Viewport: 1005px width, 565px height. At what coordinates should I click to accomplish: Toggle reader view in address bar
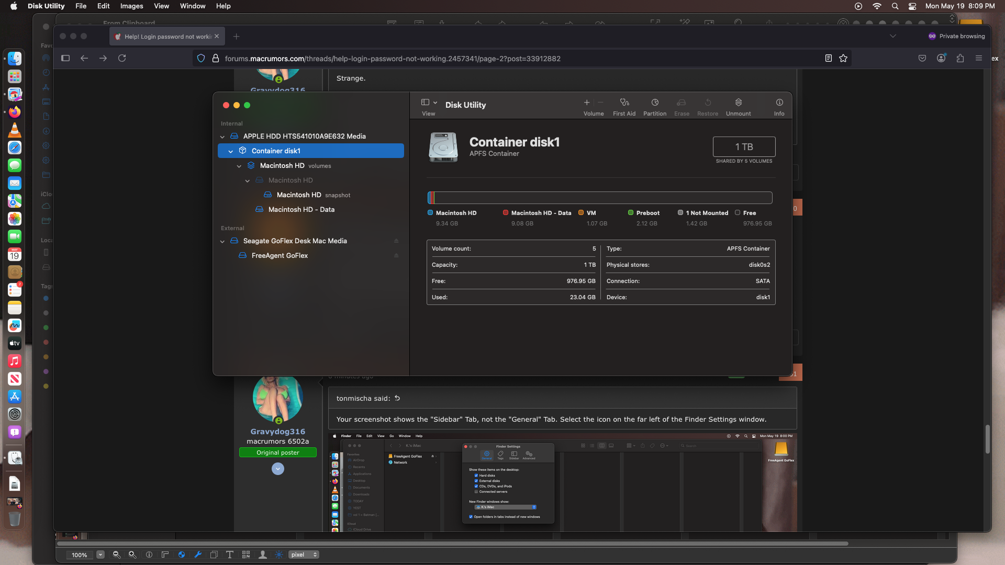point(828,59)
